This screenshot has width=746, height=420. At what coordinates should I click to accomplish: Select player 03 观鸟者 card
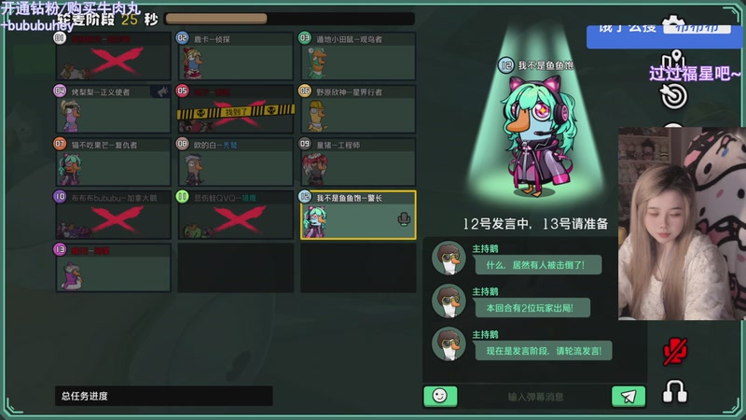[358, 56]
